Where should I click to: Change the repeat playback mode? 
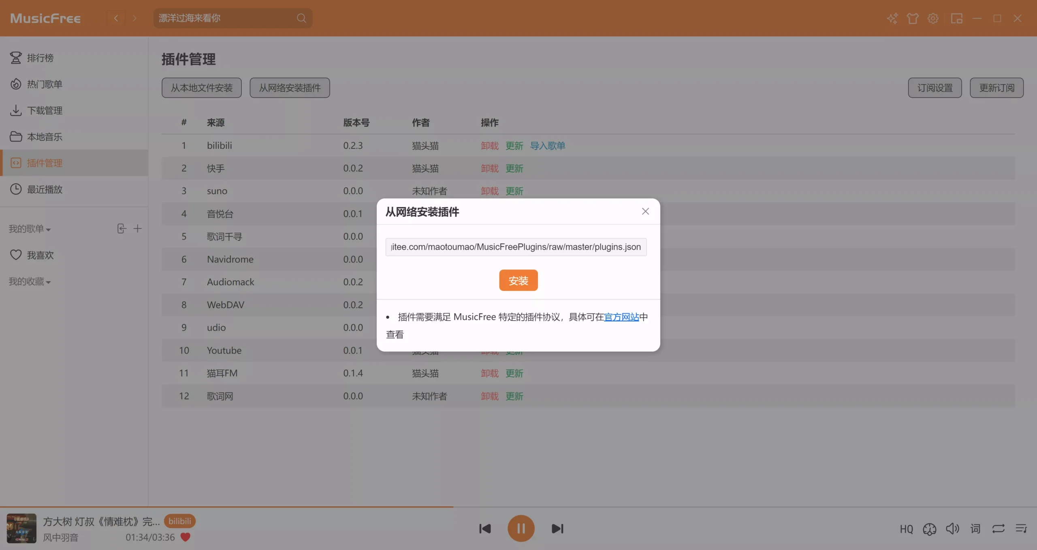(x=998, y=529)
